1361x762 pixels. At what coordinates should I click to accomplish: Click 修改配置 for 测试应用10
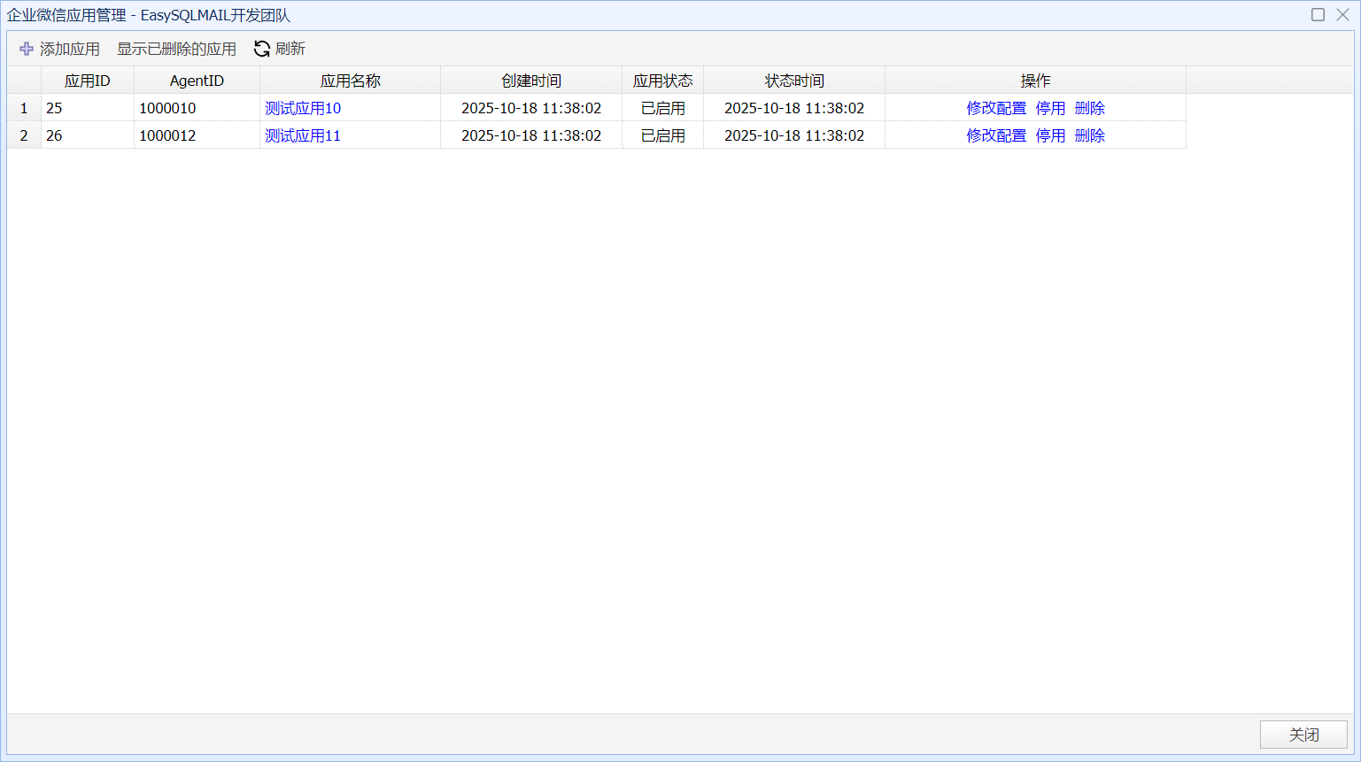996,108
